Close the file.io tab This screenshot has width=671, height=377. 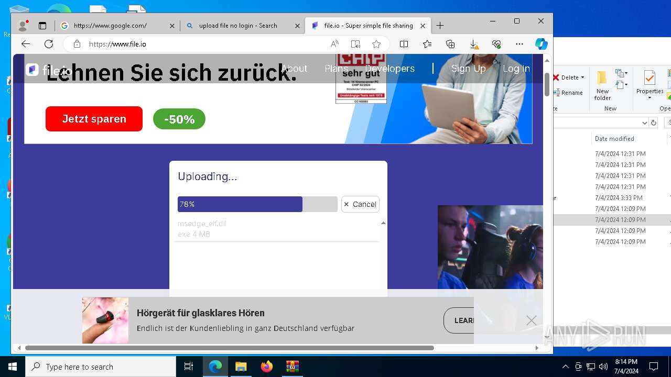coord(423,26)
